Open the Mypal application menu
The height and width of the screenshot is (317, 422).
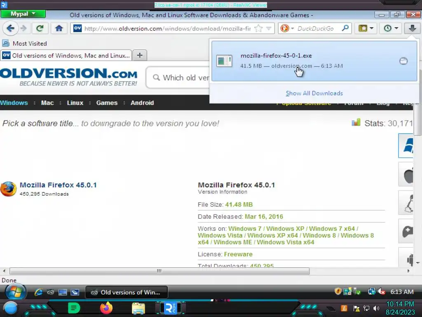(23, 14)
